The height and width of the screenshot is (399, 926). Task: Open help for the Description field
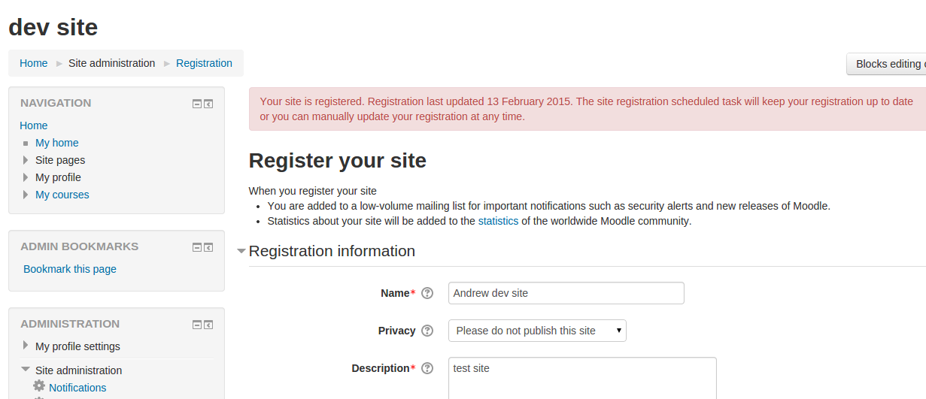[427, 368]
